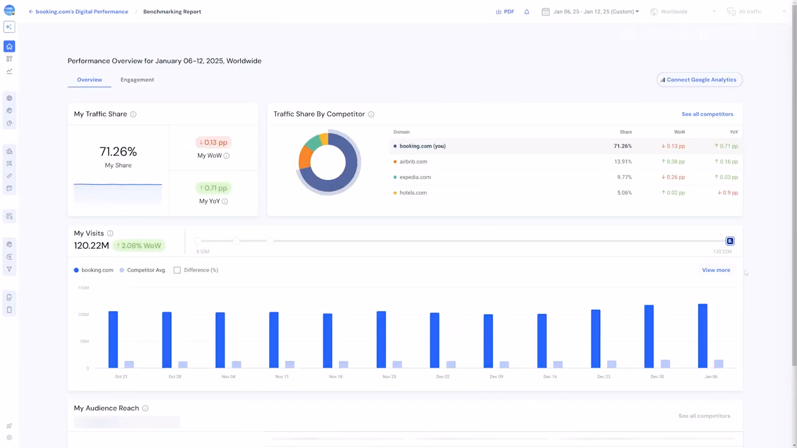
Task: Select the Home icon in sidebar
Action: (9, 47)
